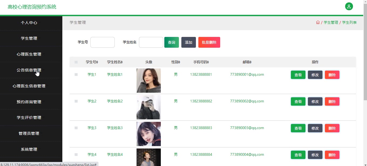Open the user avatar icon top right
The image size is (367, 166).
click(x=349, y=6)
